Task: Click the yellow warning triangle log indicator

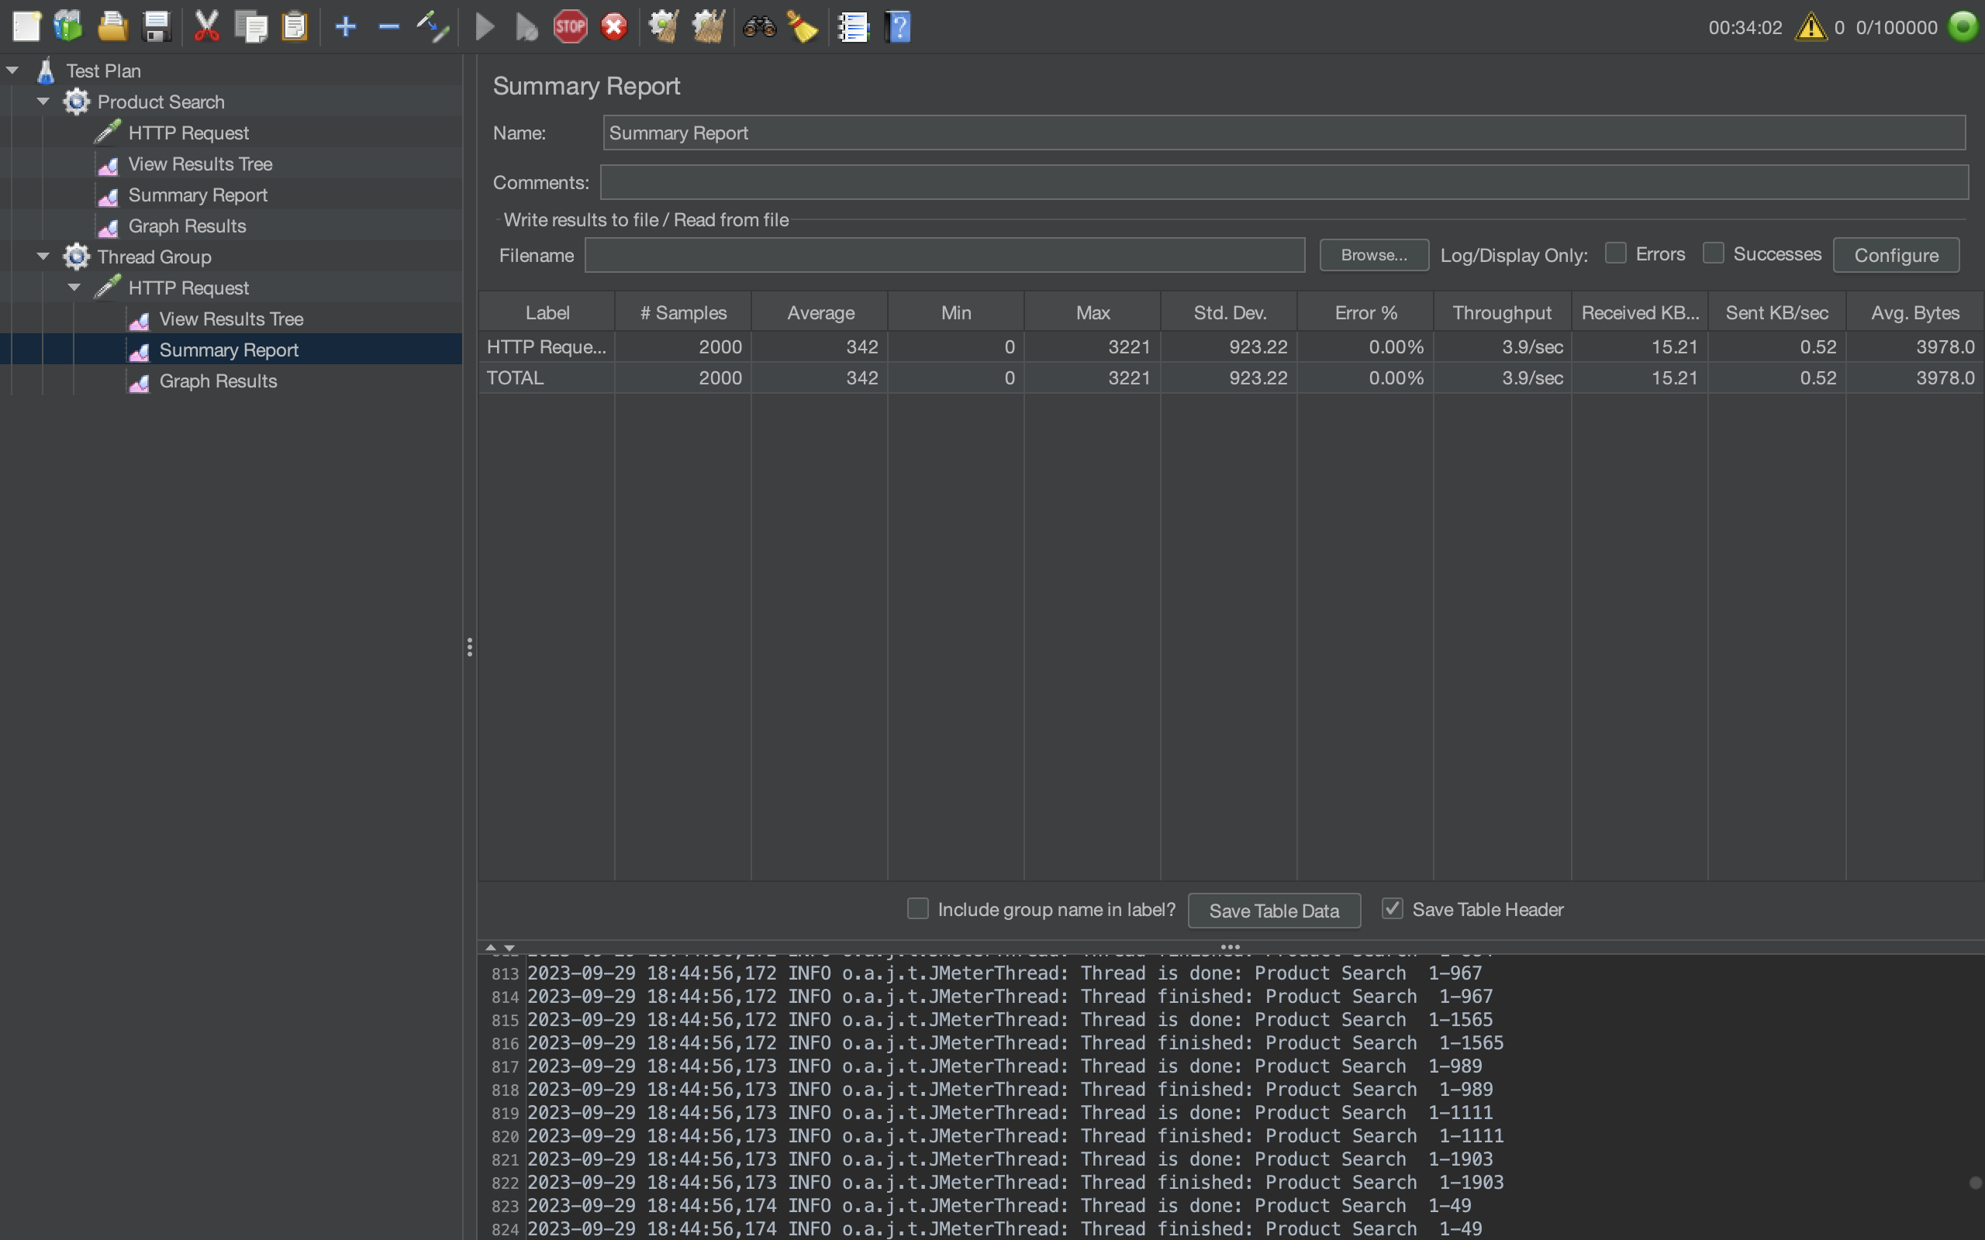Action: [1811, 27]
